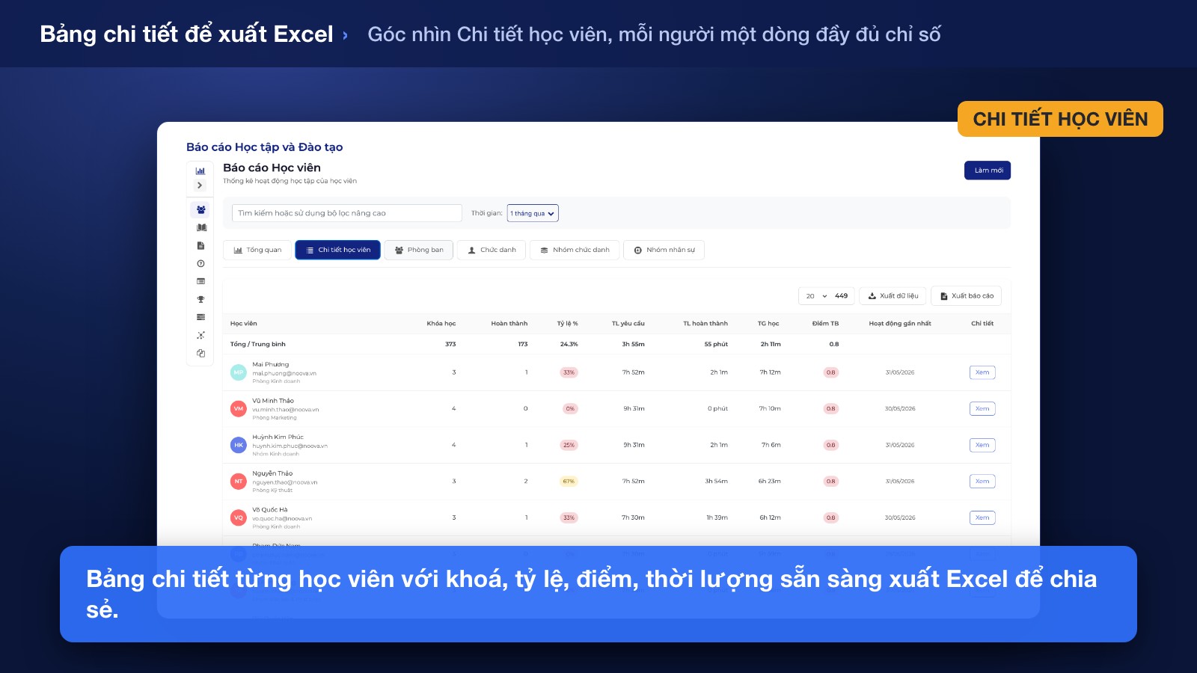
Task: Select the learners group sidebar icon
Action: pos(200,210)
